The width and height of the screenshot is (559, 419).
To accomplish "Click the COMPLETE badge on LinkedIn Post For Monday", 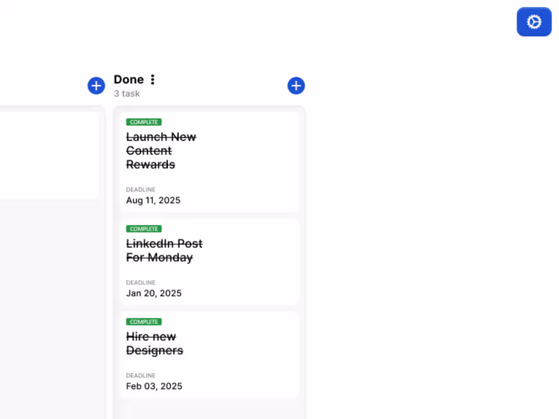I will point(144,229).
